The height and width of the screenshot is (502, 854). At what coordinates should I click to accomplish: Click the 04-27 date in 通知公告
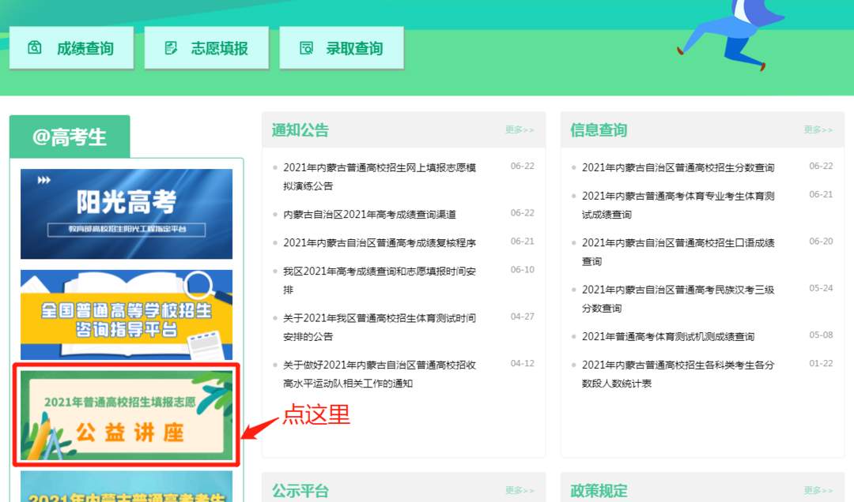tap(523, 317)
